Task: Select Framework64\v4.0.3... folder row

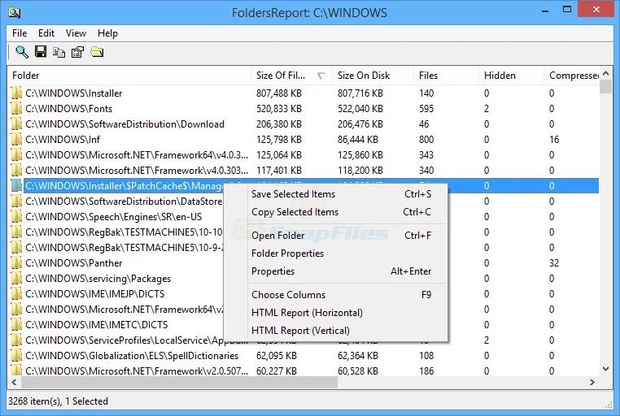Action: (303, 154)
